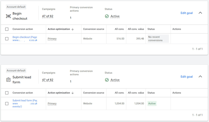Click 47 of 82 campaigns under Submit lead form

point(48,80)
